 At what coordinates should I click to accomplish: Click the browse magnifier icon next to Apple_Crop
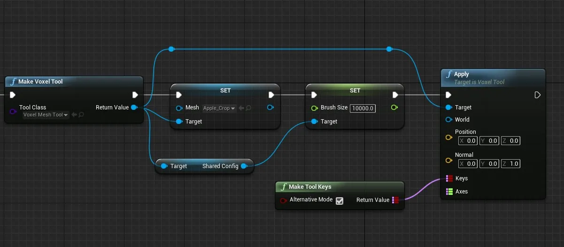pyautogui.click(x=247, y=108)
